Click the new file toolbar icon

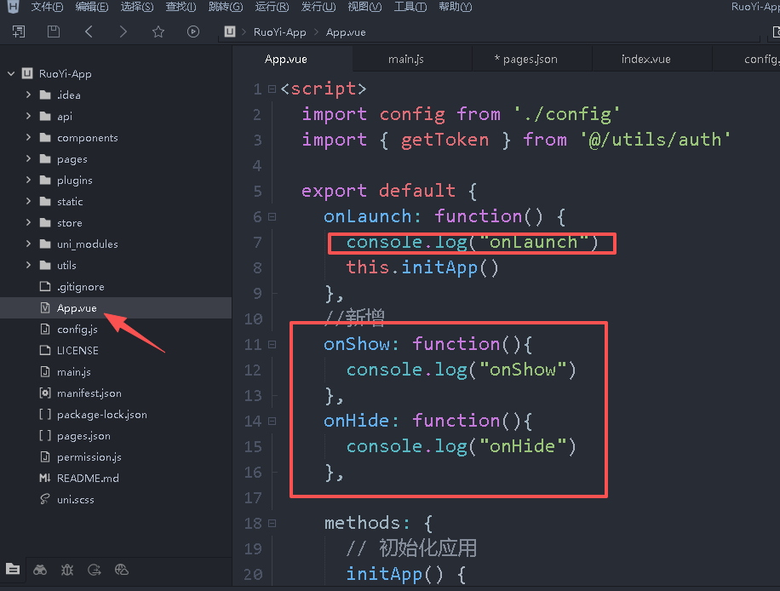pyautogui.click(x=18, y=32)
